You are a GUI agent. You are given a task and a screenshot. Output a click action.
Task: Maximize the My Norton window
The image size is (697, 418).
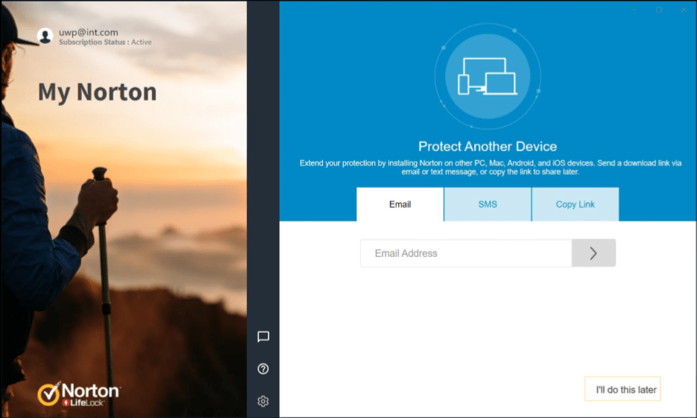(x=659, y=10)
